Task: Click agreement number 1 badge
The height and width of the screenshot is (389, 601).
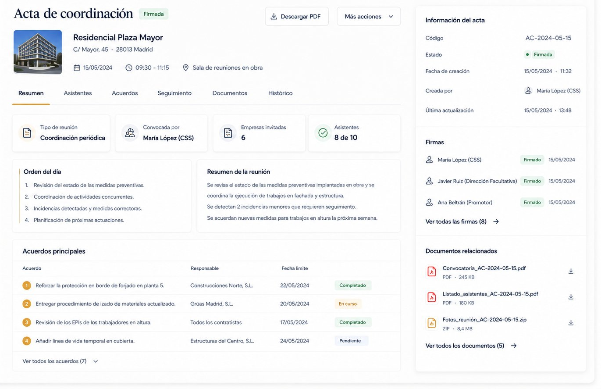Action: 27,286
